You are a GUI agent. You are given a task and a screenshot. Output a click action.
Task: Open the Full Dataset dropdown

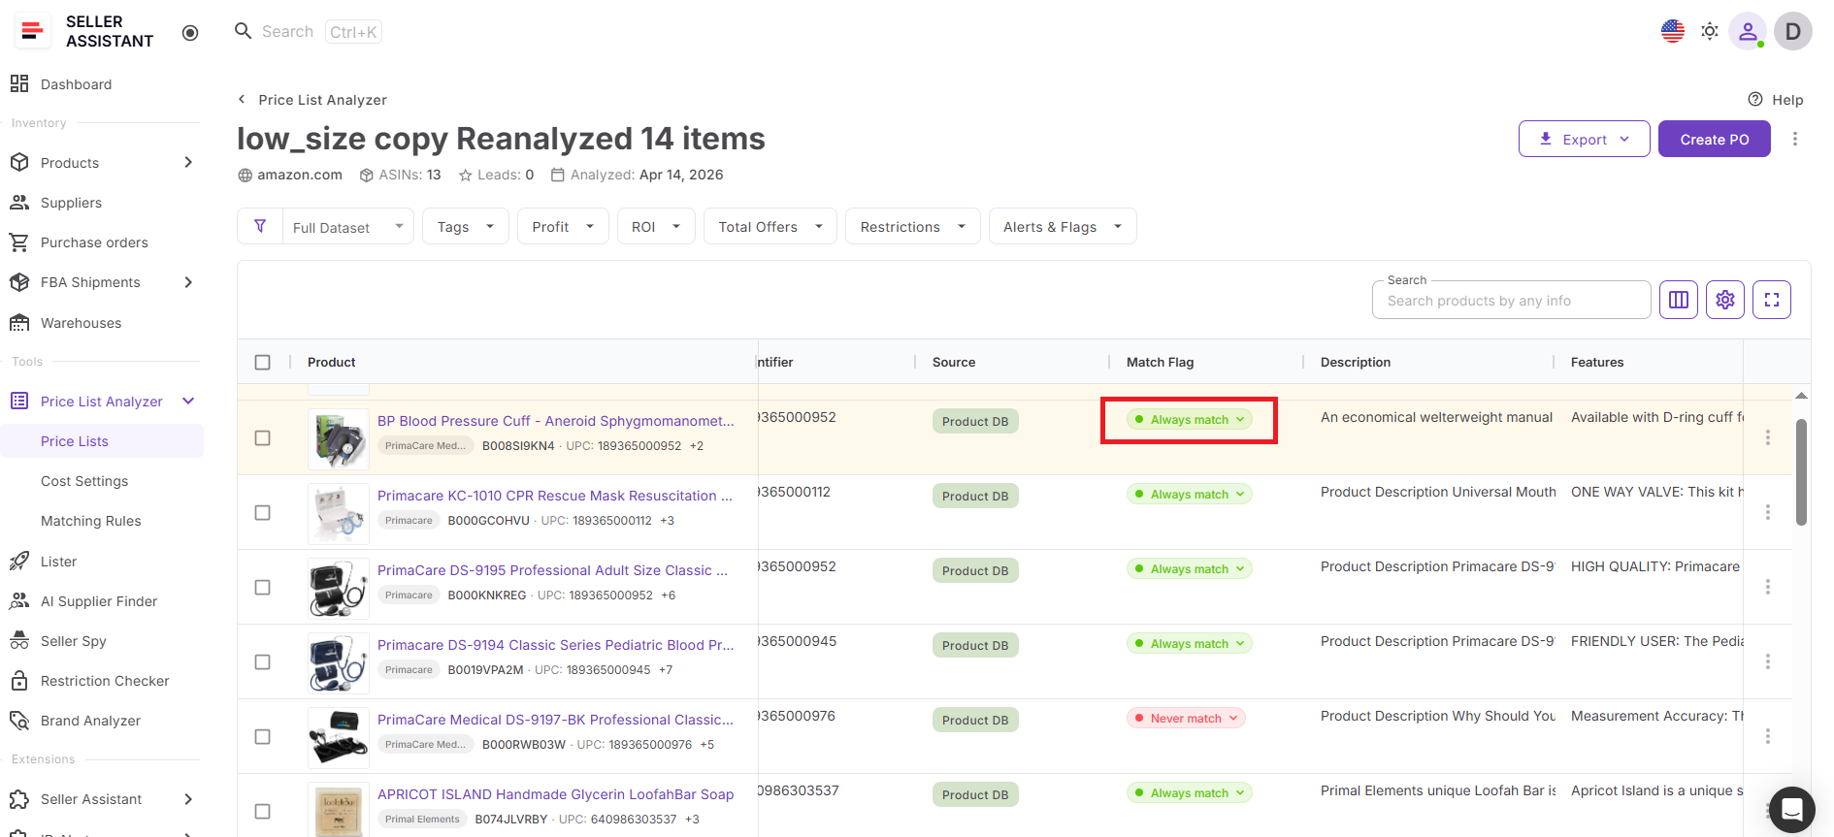[x=348, y=226]
